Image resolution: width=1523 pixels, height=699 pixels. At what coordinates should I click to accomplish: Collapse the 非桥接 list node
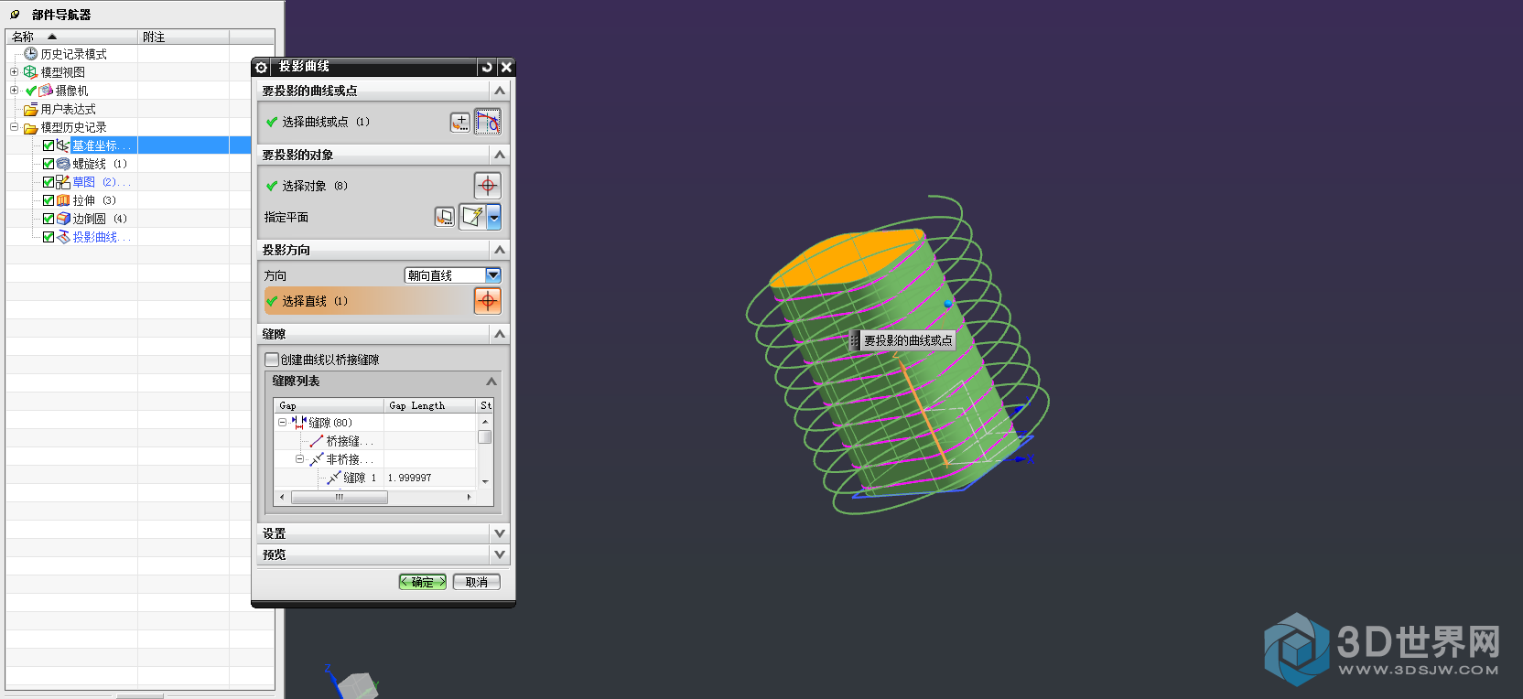(299, 459)
